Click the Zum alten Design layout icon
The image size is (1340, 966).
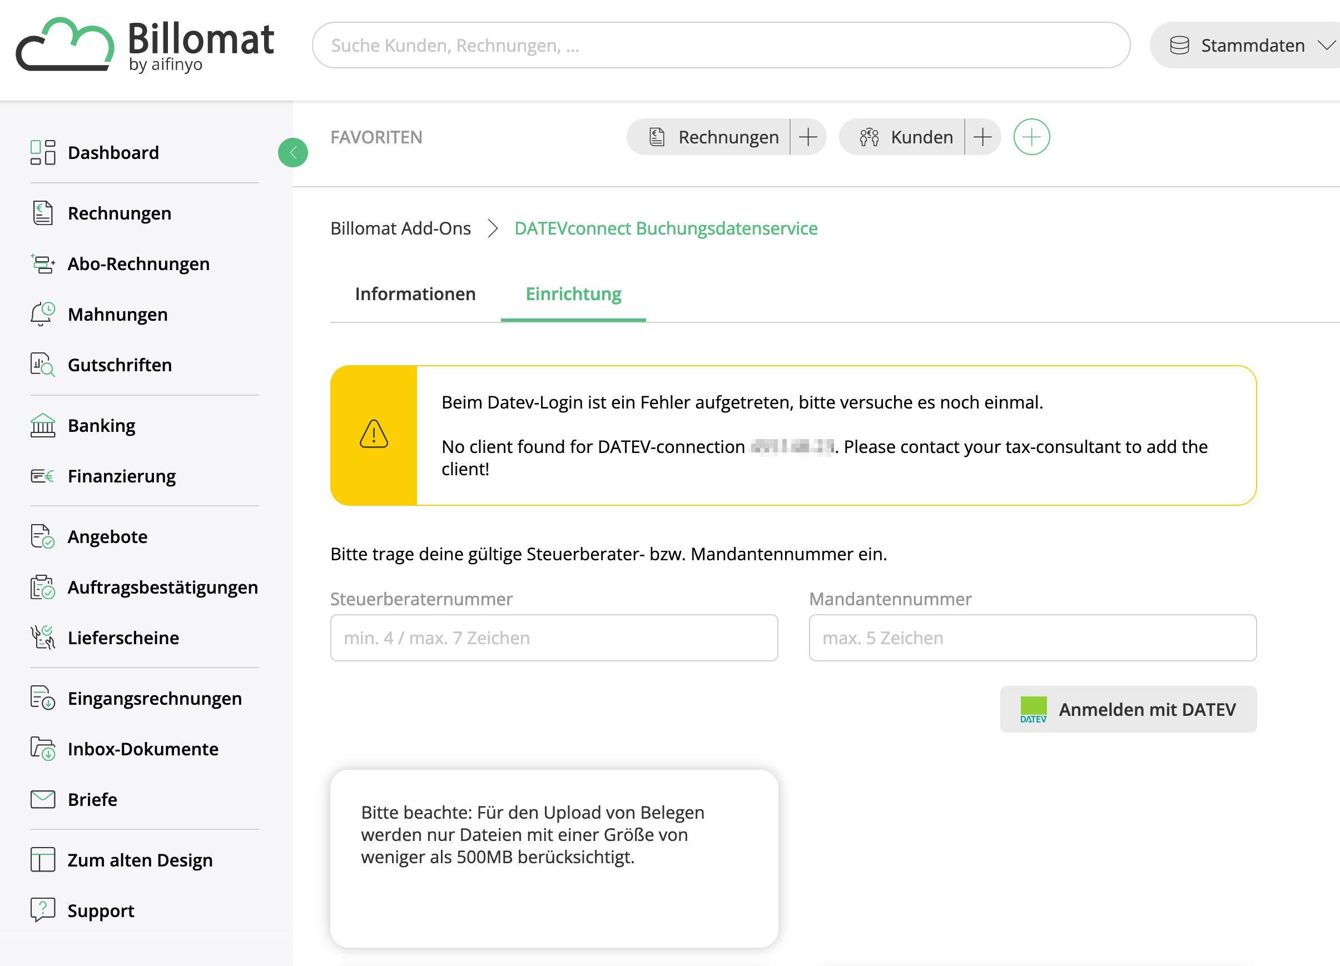click(43, 860)
